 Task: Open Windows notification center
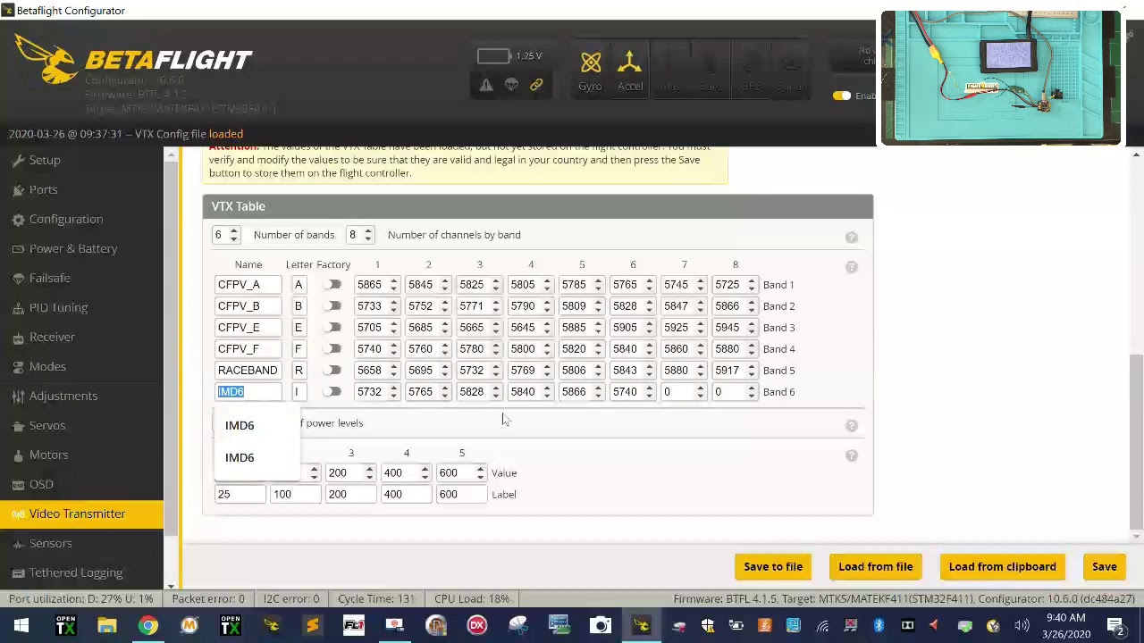click(x=1115, y=625)
